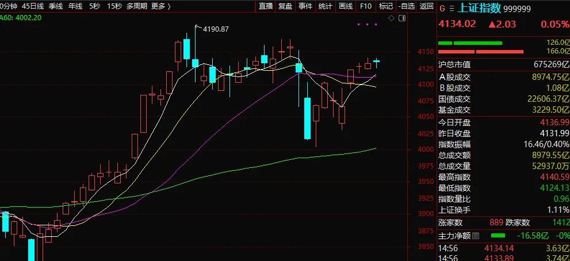
Task: Click the 基金成交 row
Action: [x=503, y=110]
